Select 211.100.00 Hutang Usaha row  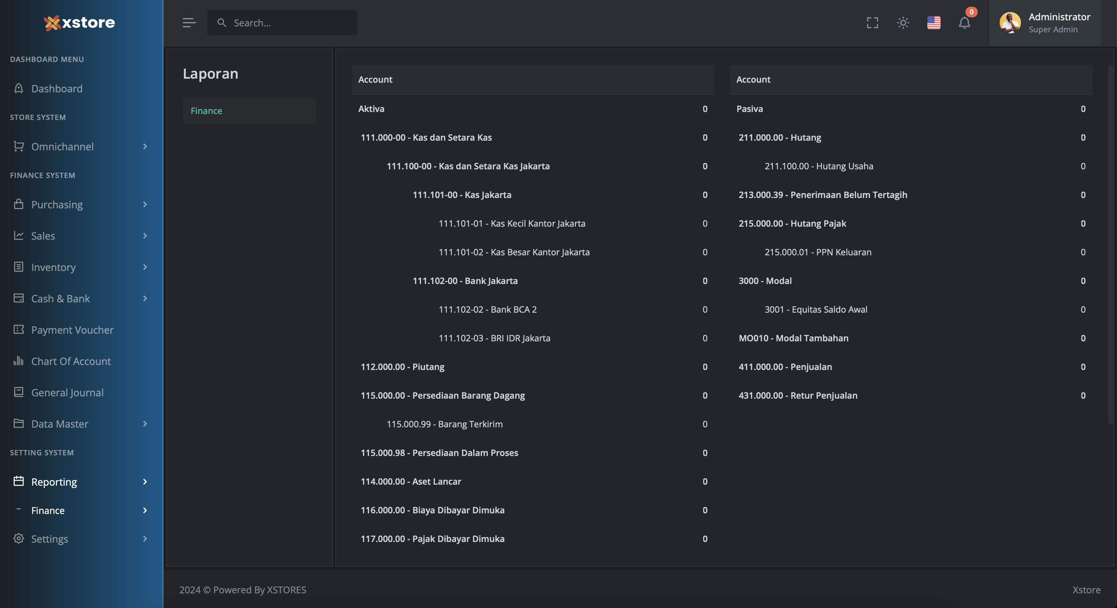pos(911,166)
